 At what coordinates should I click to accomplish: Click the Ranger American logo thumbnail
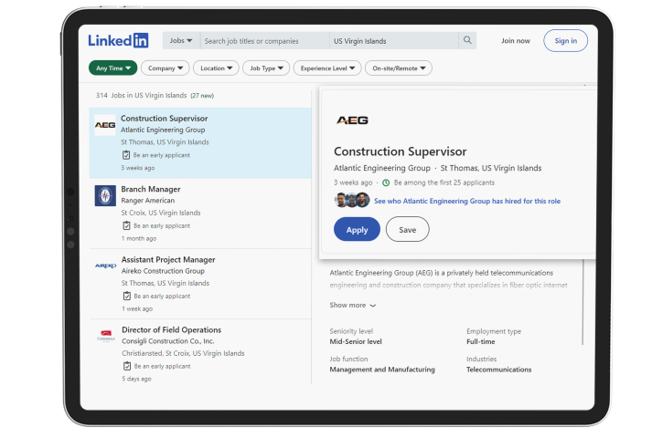click(x=105, y=196)
